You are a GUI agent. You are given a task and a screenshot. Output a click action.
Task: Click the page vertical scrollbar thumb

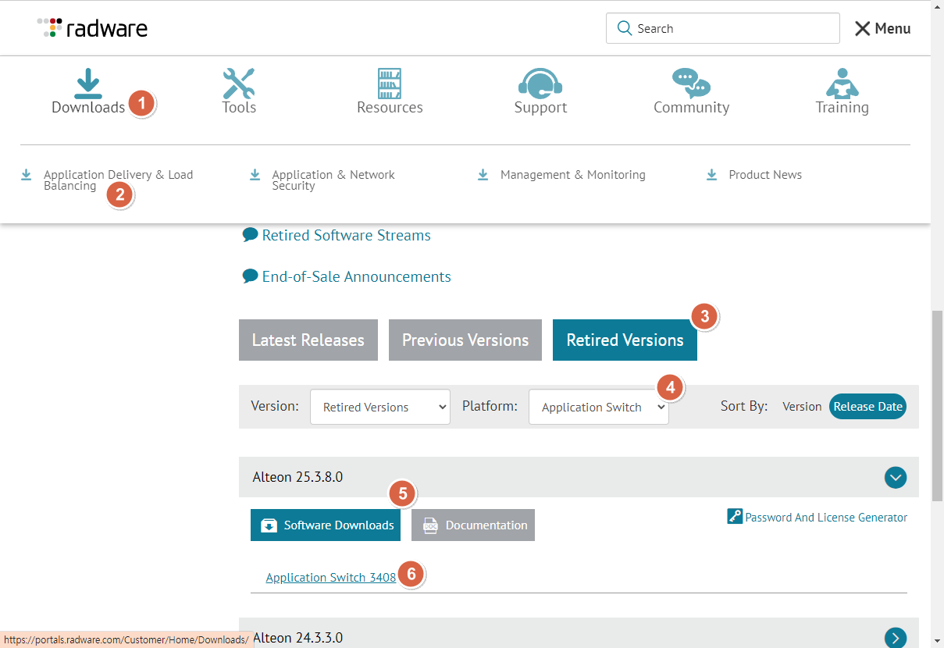pyautogui.click(x=937, y=404)
